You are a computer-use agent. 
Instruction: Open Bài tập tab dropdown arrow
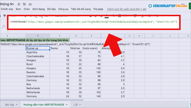pyautogui.click(x=17, y=105)
